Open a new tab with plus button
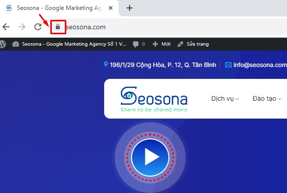The height and width of the screenshot is (193, 287). (130, 8)
